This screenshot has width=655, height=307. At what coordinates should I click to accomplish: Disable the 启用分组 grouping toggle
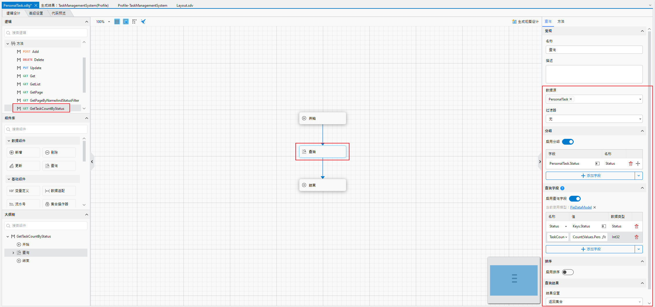pyautogui.click(x=568, y=142)
